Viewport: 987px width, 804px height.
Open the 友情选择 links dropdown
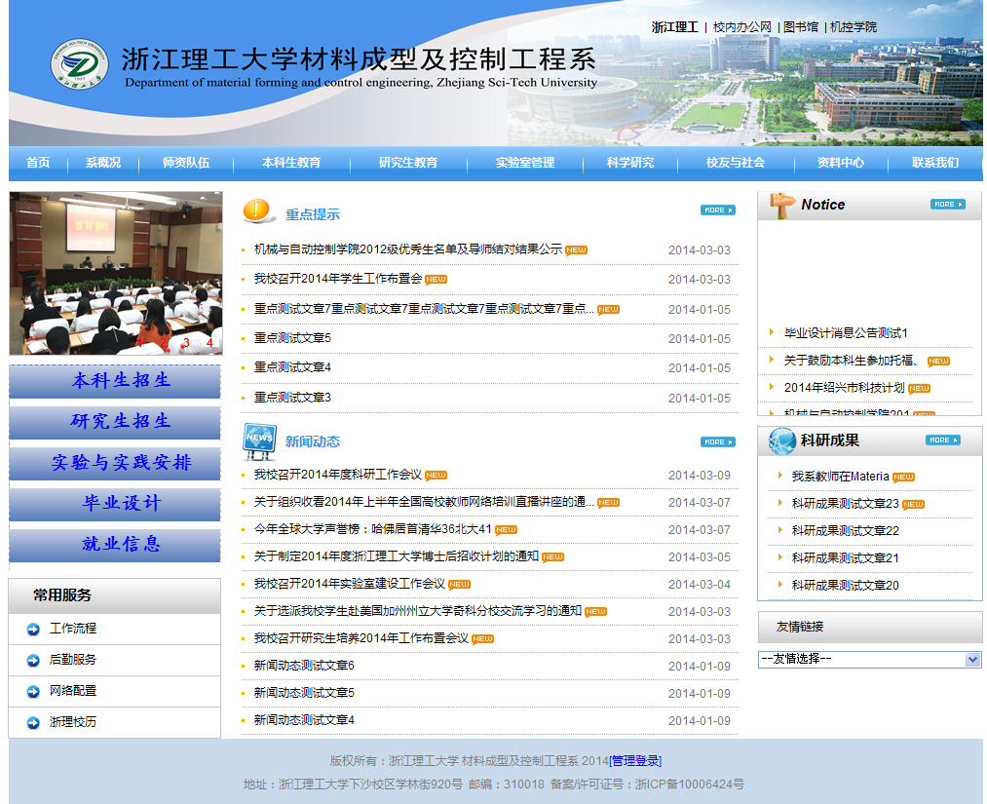(869, 659)
